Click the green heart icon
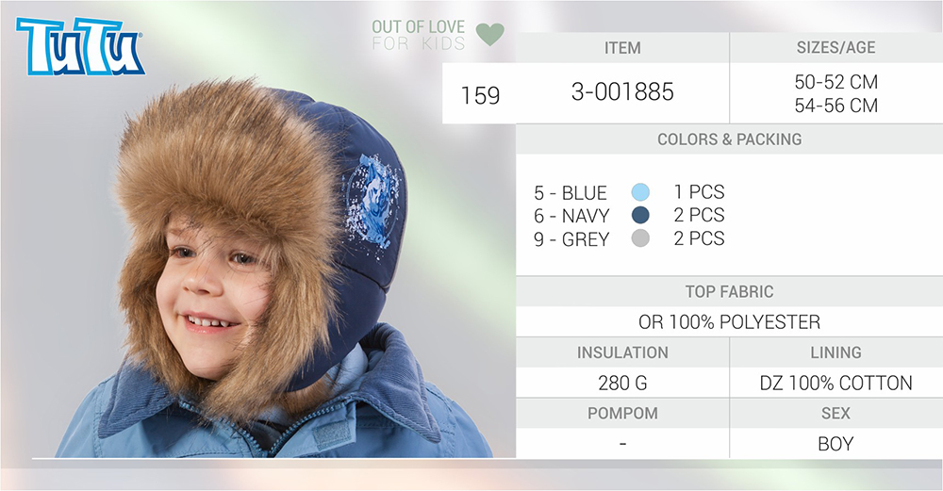The width and height of the screenshot is (943, 491). pos(489,34)
